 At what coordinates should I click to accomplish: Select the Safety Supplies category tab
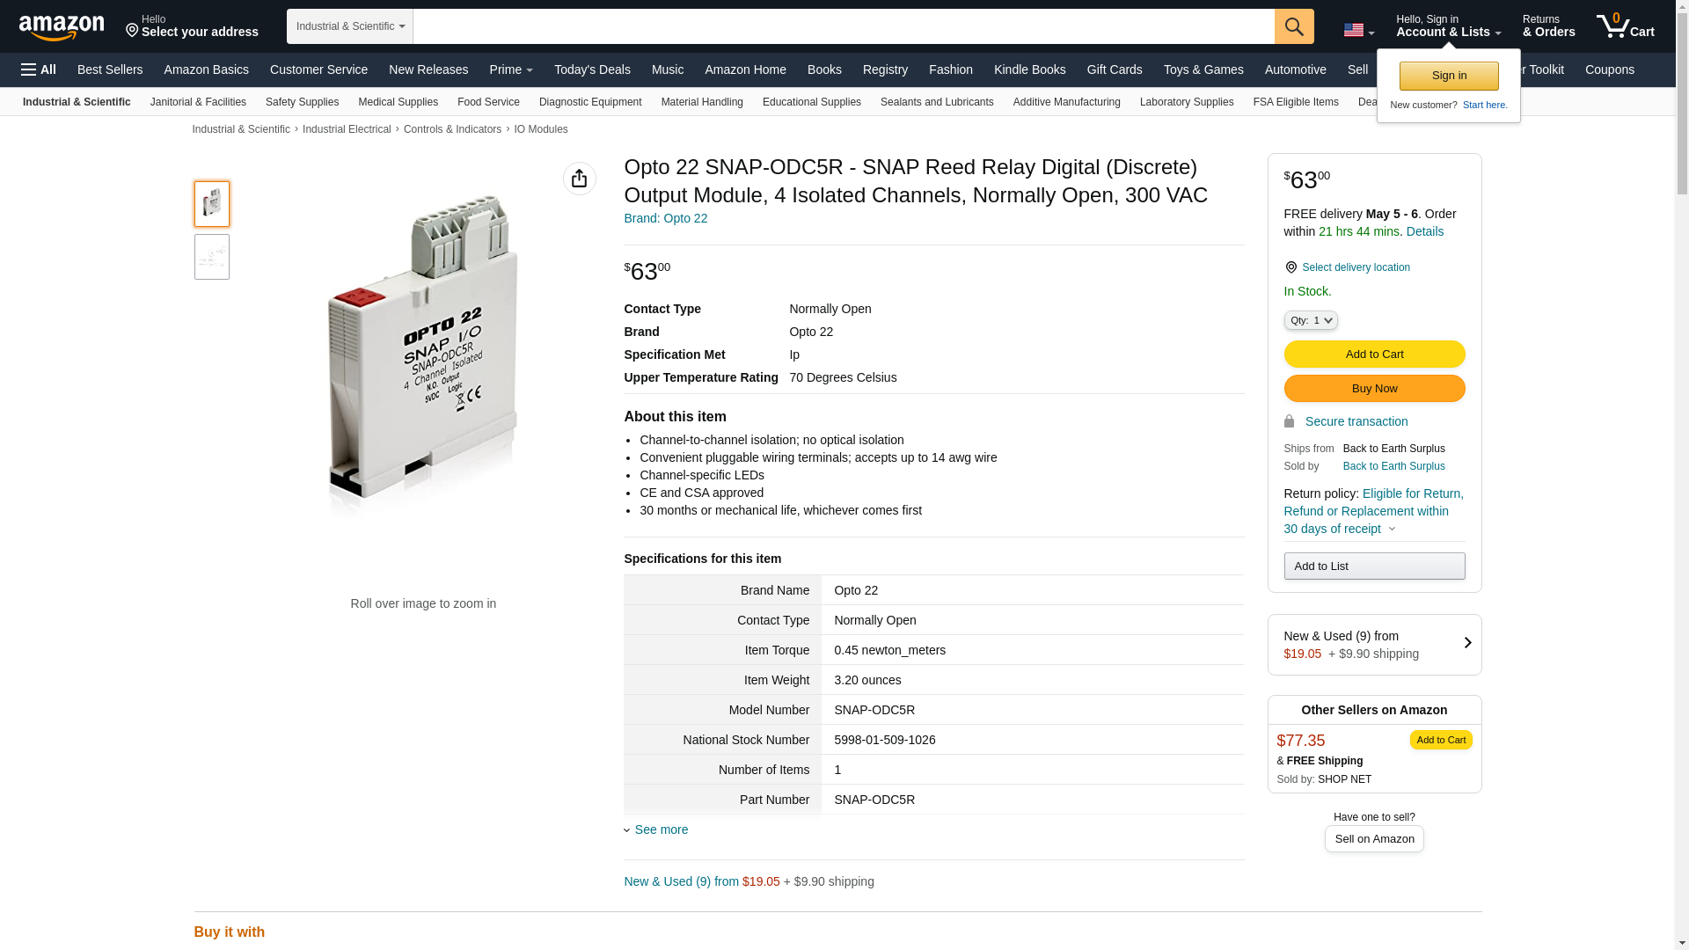(302, 102)
